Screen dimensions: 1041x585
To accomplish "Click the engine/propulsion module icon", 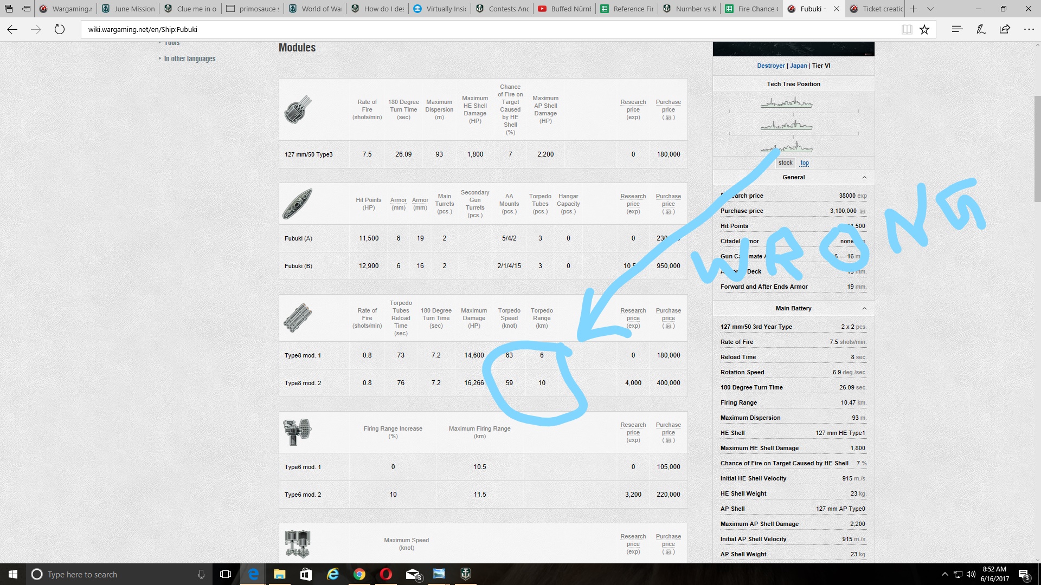I will [x=298, y=544].
